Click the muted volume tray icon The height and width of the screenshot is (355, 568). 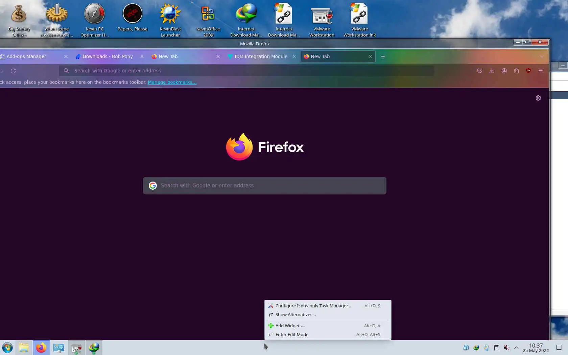506,348
